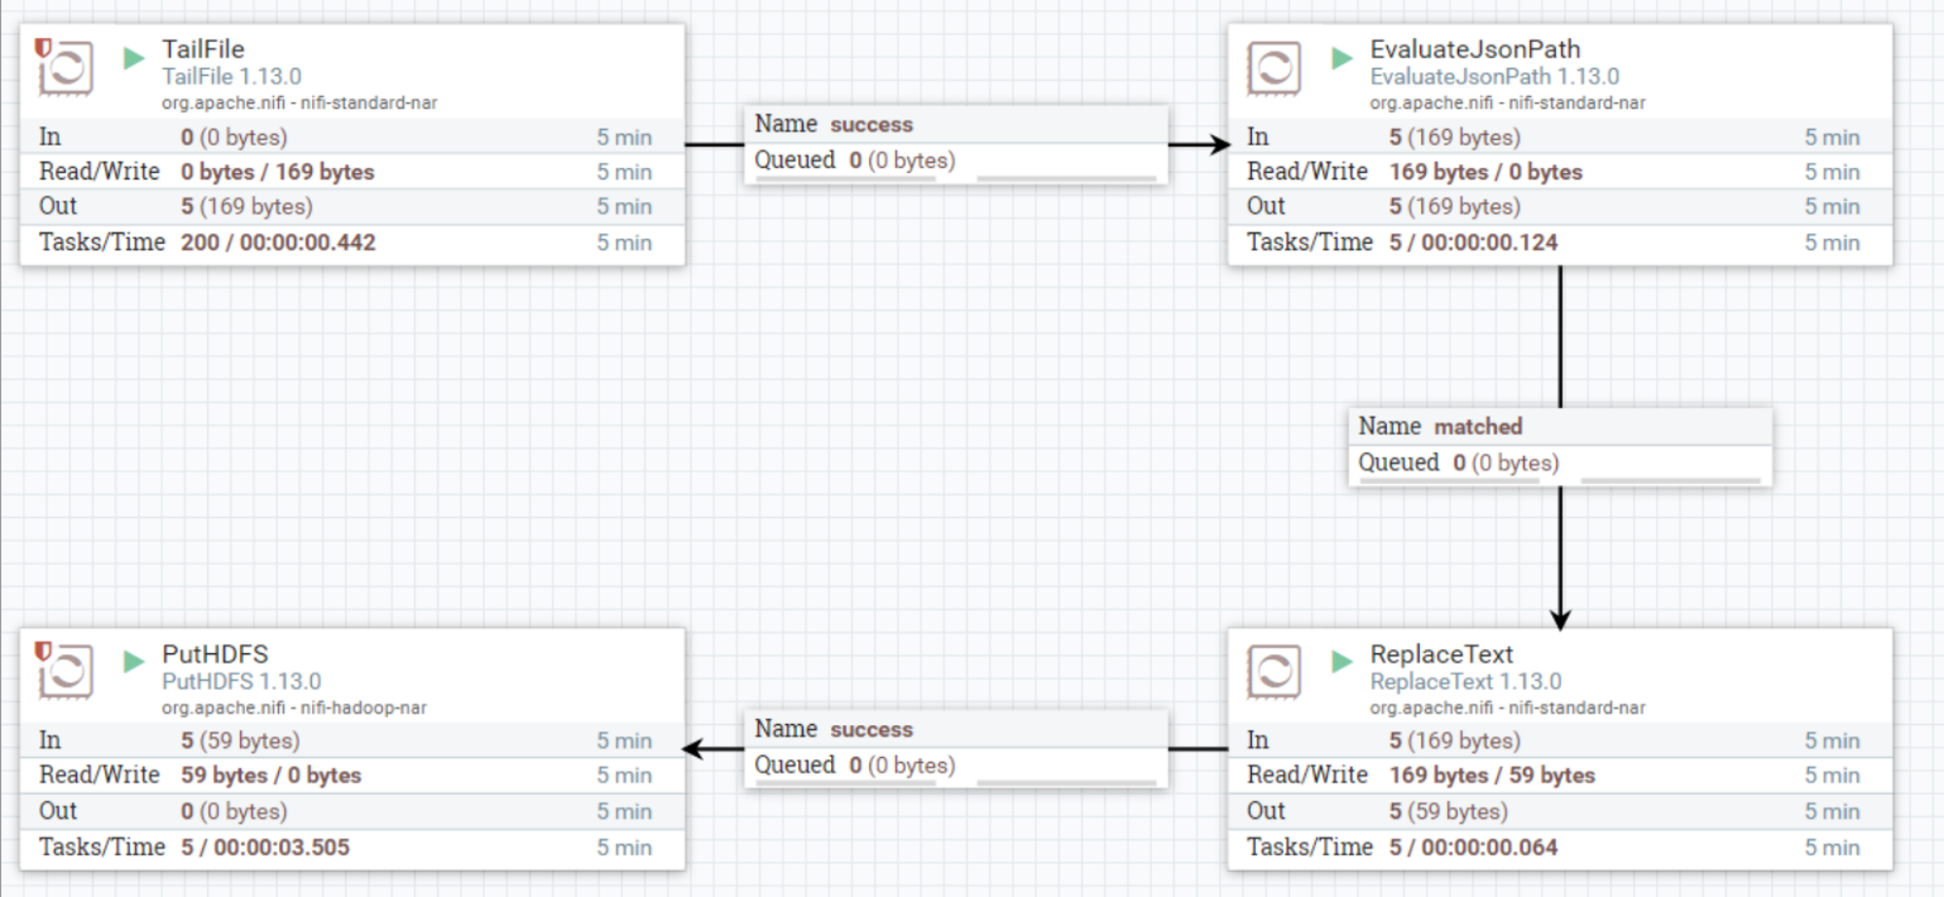
Task: Click the PutHDFS processor name
Action: (215, 654)
